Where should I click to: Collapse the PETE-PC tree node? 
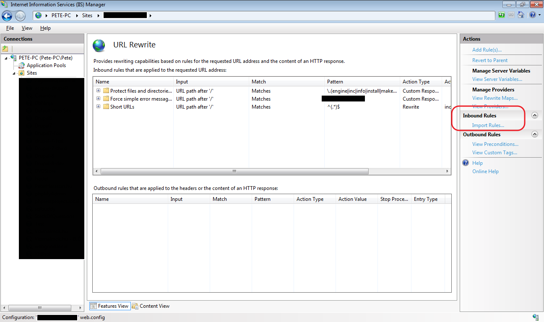pyautogui.click(x=6, y=58)
